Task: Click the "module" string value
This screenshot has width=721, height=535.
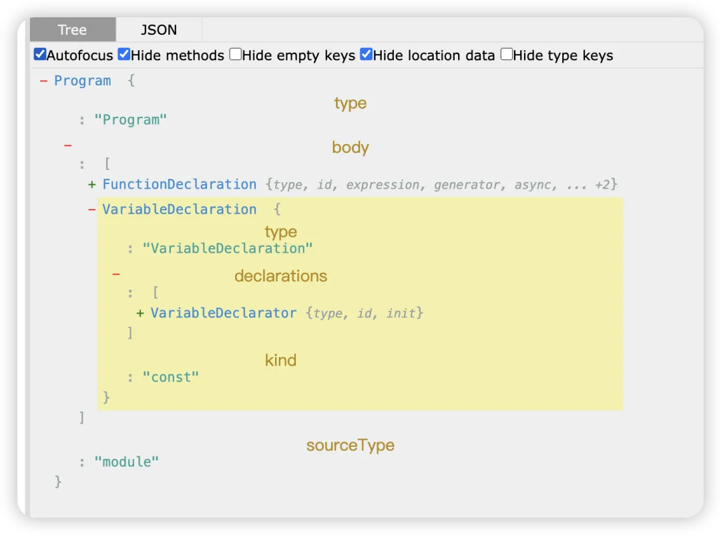Action: coord(126,462)
